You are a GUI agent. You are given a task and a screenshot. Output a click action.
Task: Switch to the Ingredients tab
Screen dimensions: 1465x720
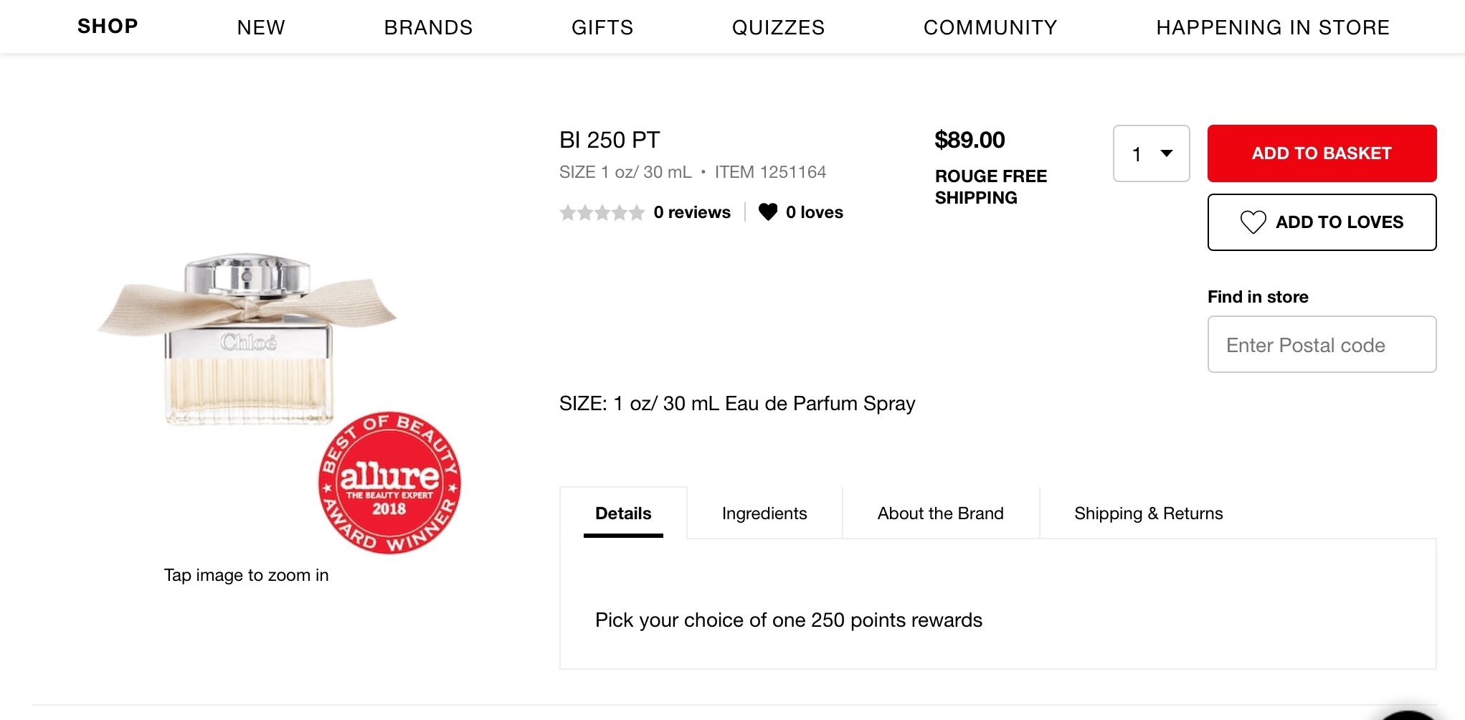point(764,513)
